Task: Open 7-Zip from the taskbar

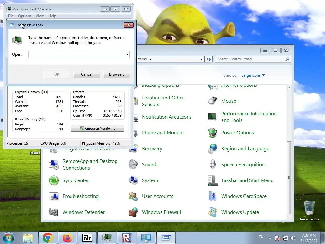Action: click(87, 238)
